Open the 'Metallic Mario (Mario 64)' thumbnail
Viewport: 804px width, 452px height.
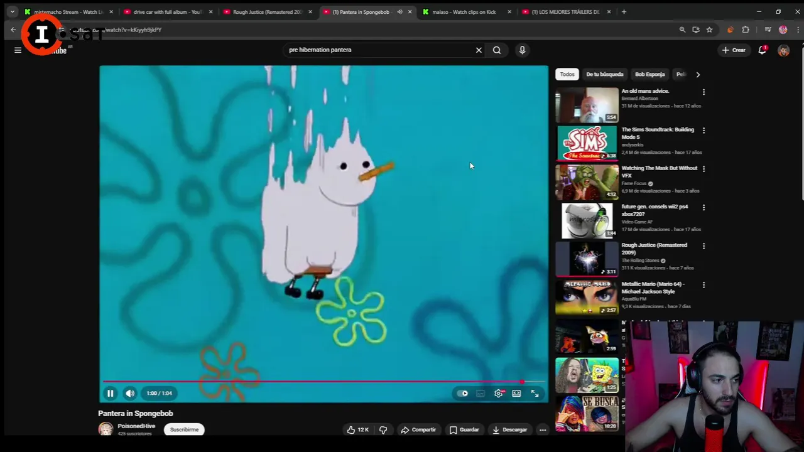[587, 298]
